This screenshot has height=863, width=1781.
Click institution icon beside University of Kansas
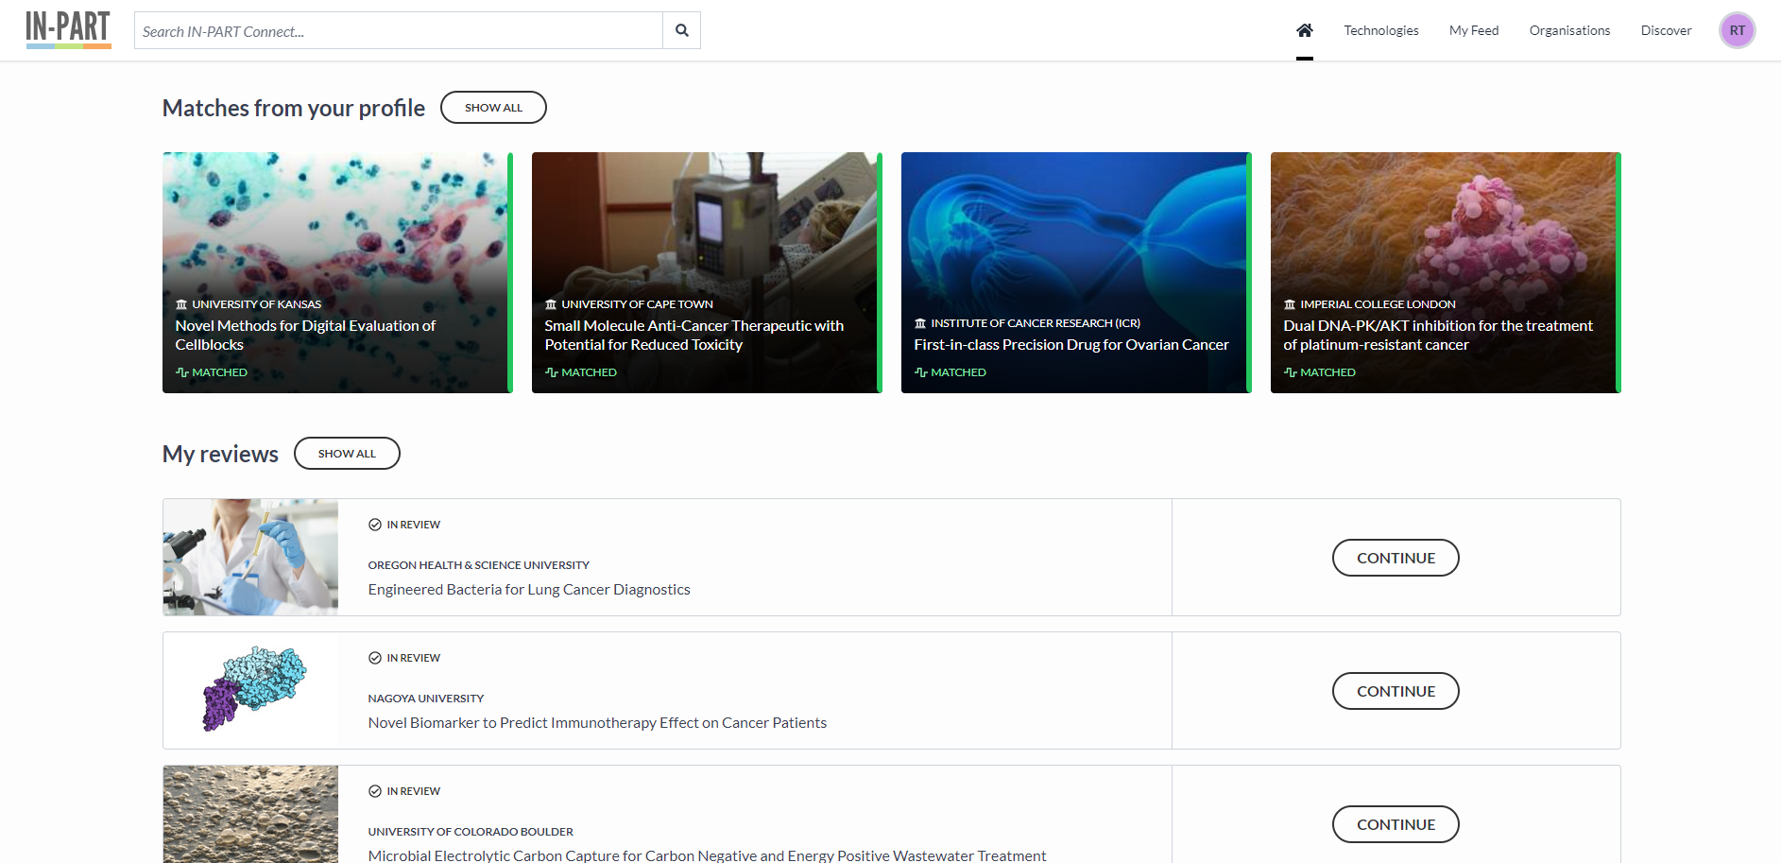(181, 304)
